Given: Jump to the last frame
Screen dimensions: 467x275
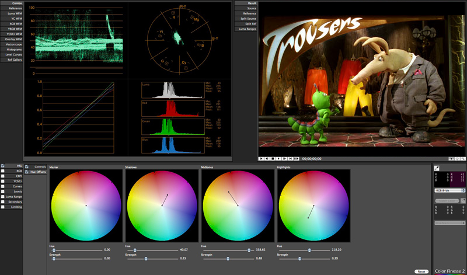Looking at the screenshot, I should pyautogui.click(x=290, y=158).
